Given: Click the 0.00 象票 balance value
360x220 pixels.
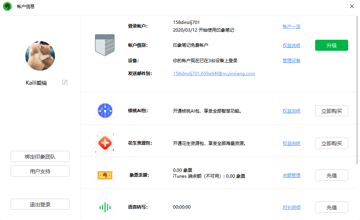Looking at the screenshot, I should point(183,170).
